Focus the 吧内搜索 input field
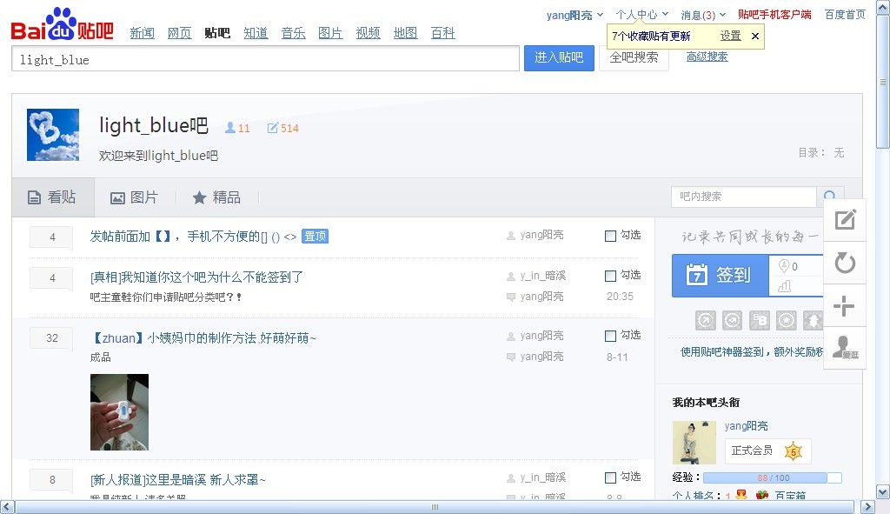This screenshot has width=890, height=514. [x=744, y=197]
